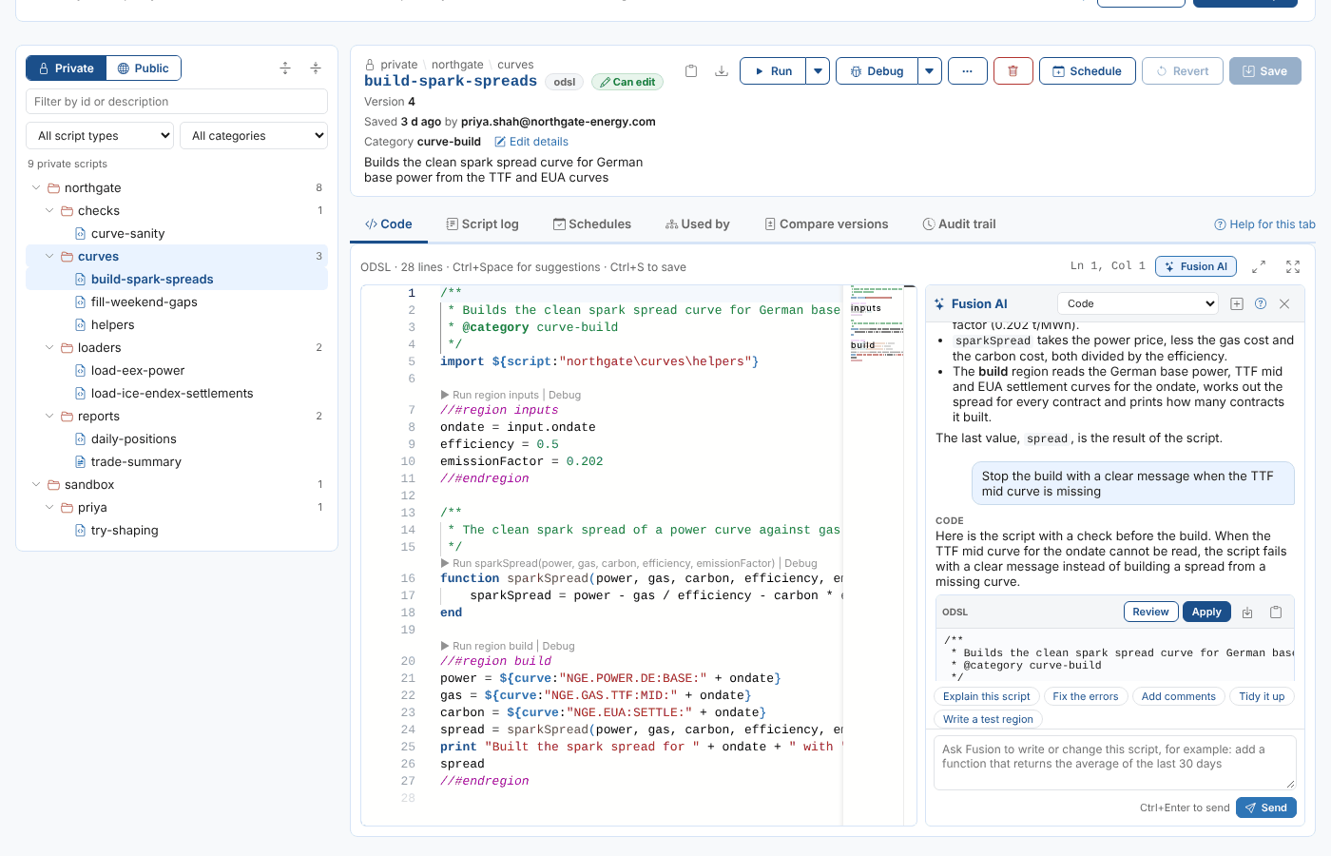
Task: Open the All categories dropdown
Action: point(254,136)
